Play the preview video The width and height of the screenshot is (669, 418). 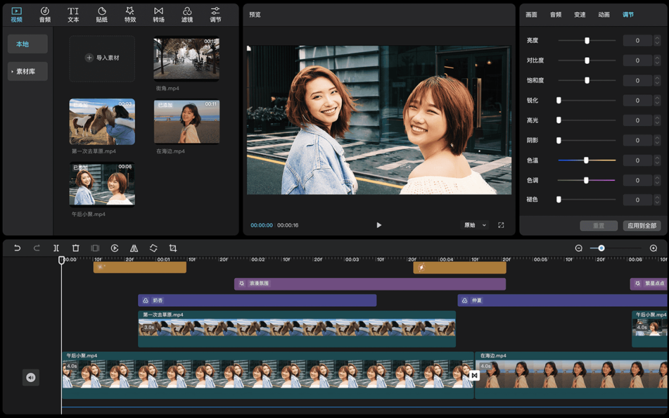[x=379, y=225]
